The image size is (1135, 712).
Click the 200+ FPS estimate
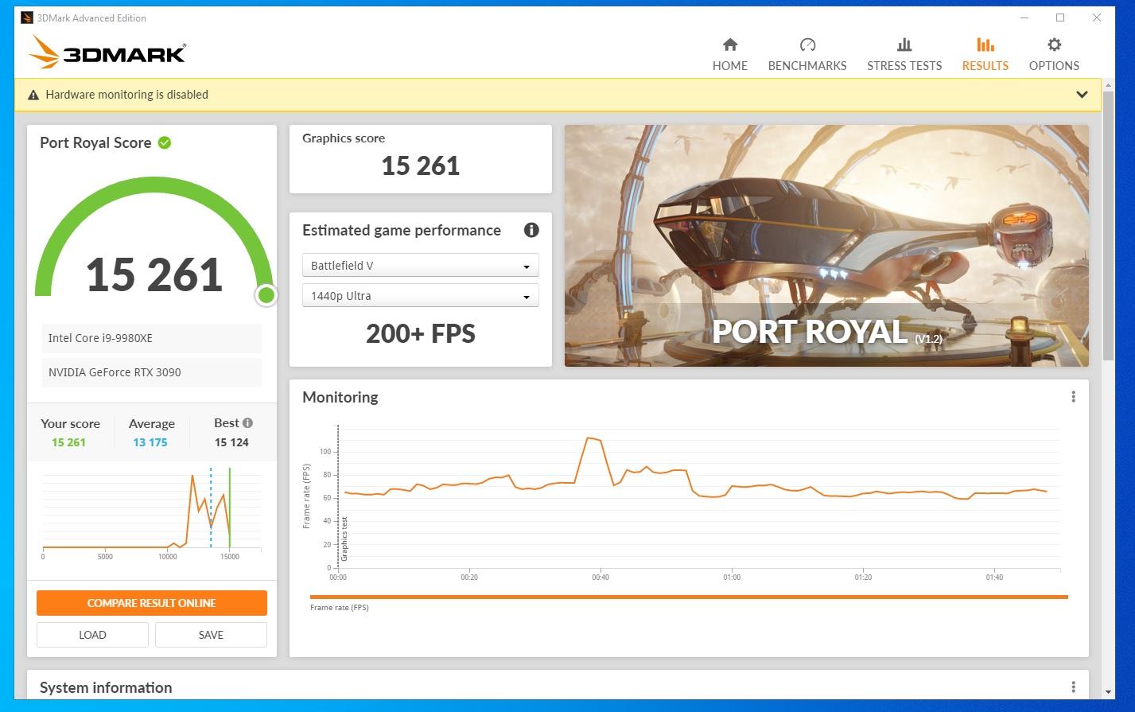pyautogui.click(x=420, y=333)
